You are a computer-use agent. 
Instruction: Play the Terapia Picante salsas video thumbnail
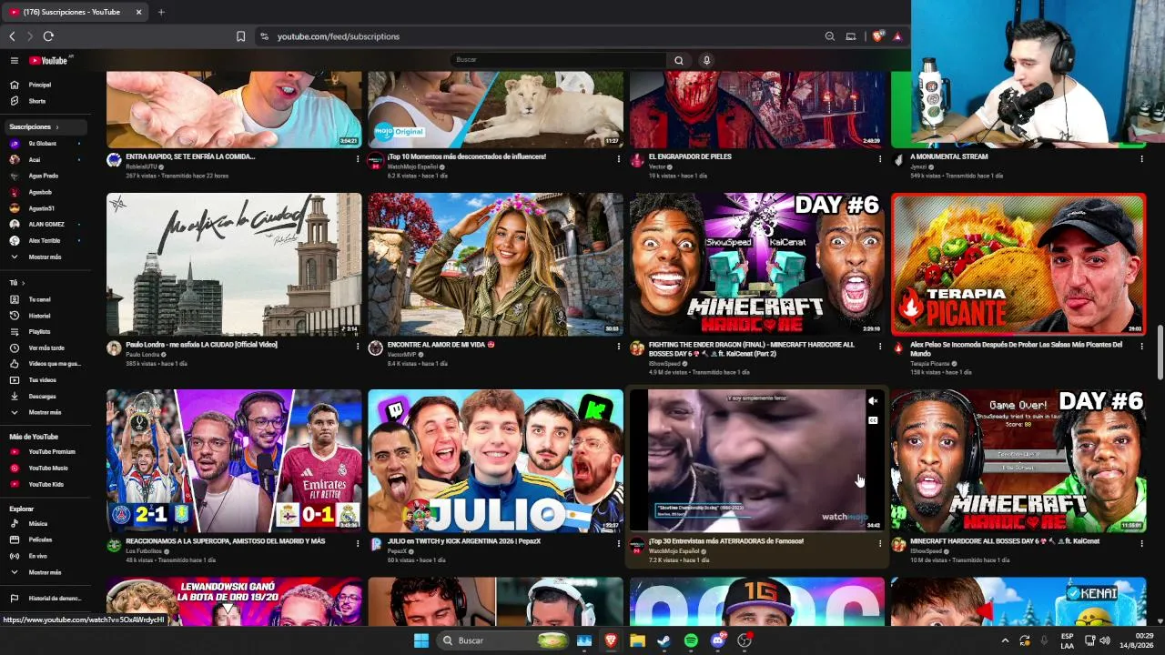1018,264
